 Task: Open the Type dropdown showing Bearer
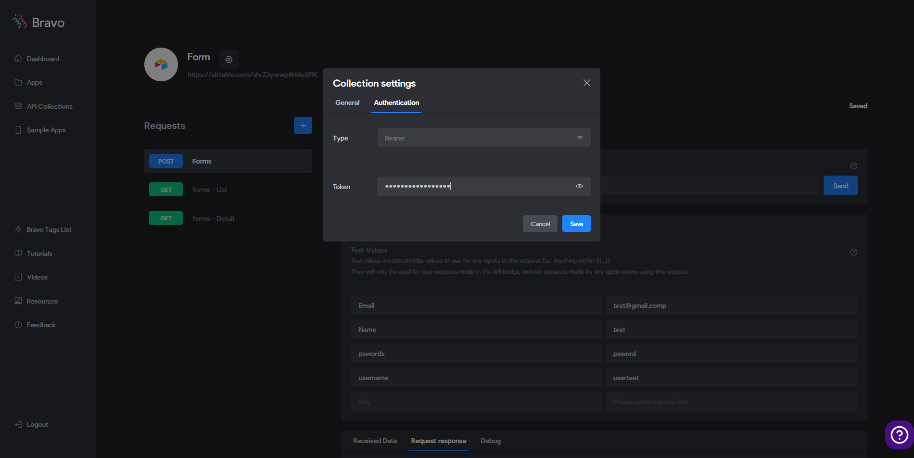[484, 138]
